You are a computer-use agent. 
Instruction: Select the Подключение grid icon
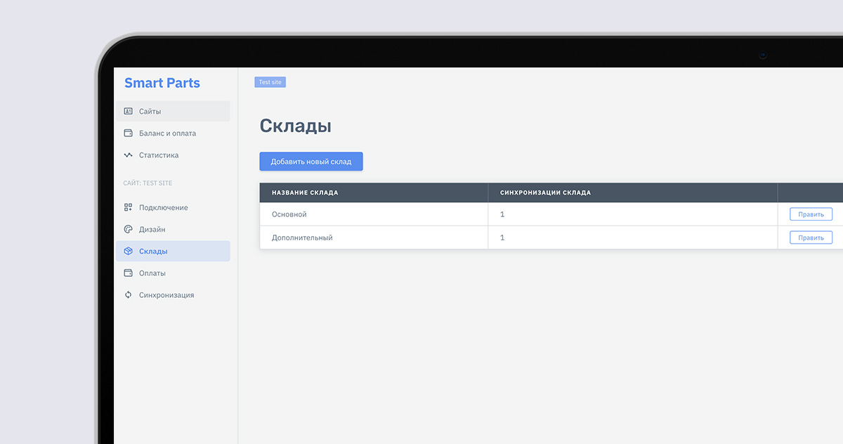tap(128, 207)
